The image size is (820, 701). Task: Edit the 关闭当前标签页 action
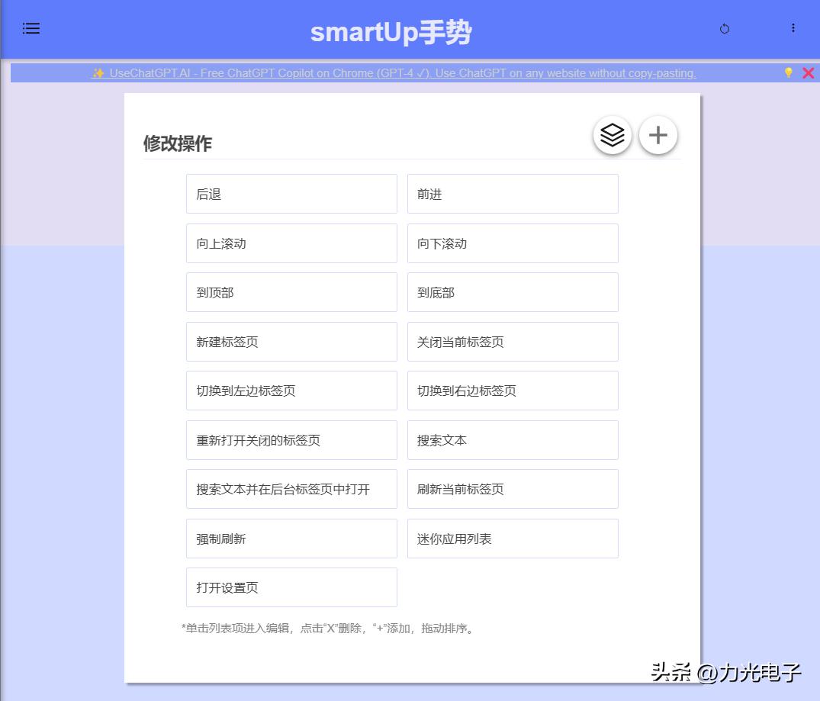[513, 341]
